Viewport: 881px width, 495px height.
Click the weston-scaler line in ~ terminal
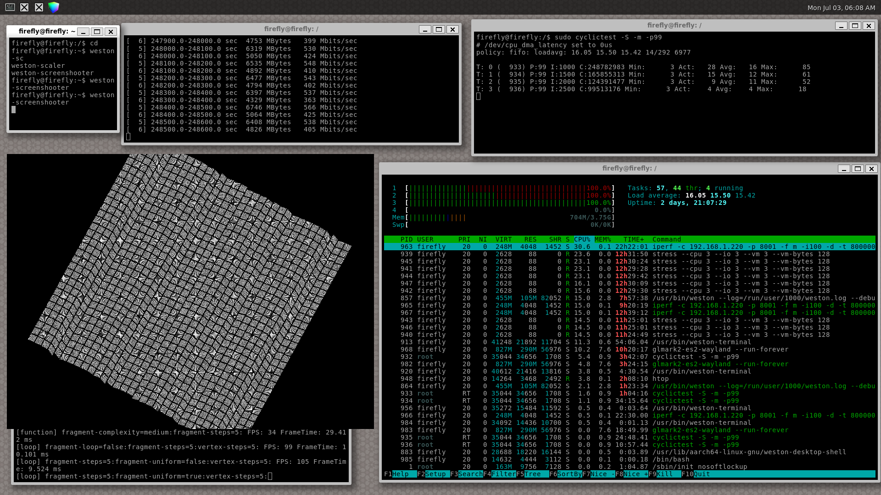[38, 66]
